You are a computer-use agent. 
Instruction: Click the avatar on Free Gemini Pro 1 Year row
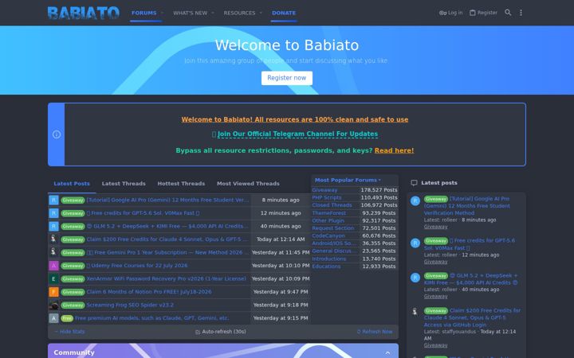[53, 252]
